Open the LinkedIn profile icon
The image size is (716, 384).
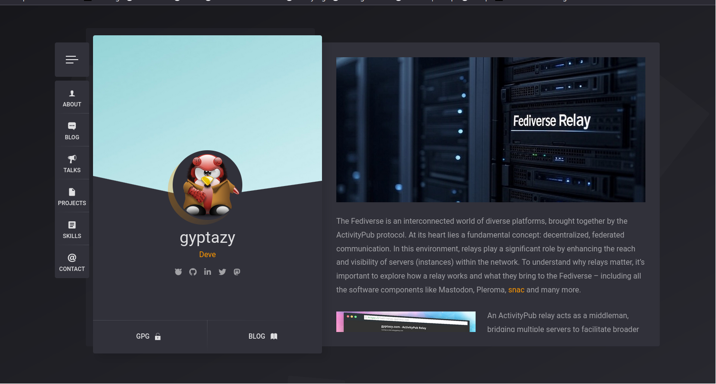(208, 272)
